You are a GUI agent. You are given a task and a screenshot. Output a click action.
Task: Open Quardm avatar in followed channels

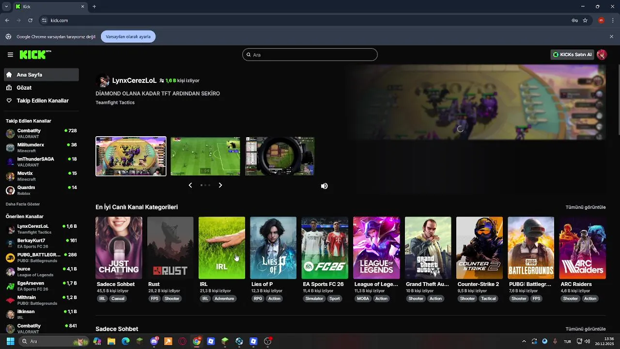click(10, 190)
